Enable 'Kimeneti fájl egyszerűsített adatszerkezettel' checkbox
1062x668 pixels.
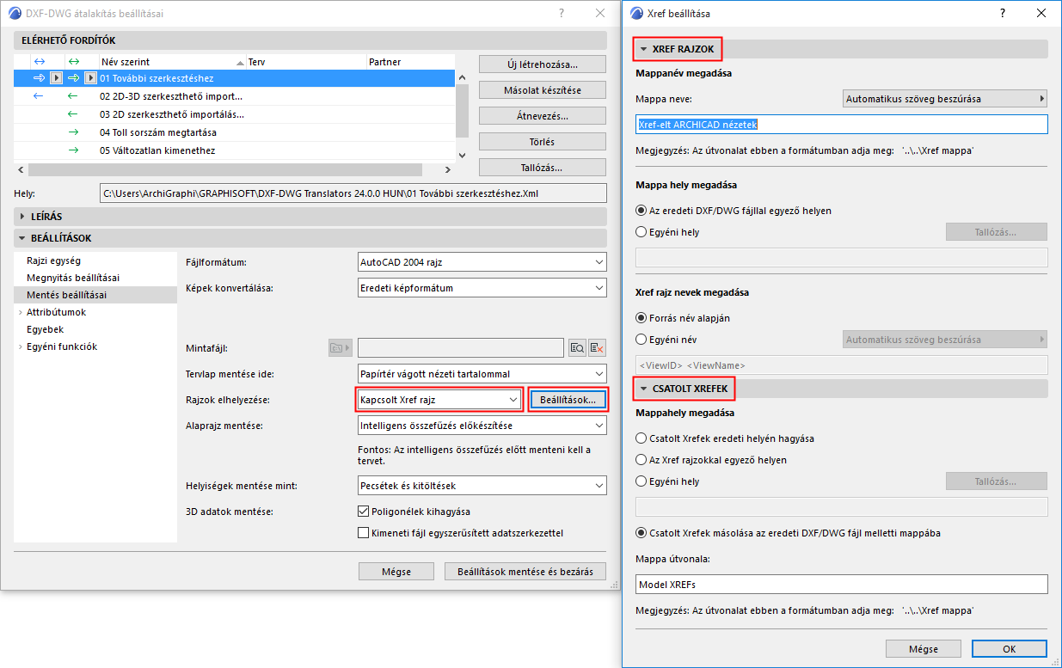[363, 533]
